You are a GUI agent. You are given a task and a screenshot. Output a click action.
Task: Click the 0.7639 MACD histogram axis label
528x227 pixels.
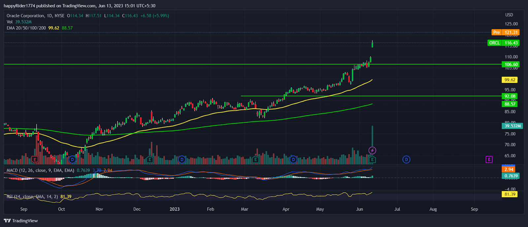click(x=511, y=176)
